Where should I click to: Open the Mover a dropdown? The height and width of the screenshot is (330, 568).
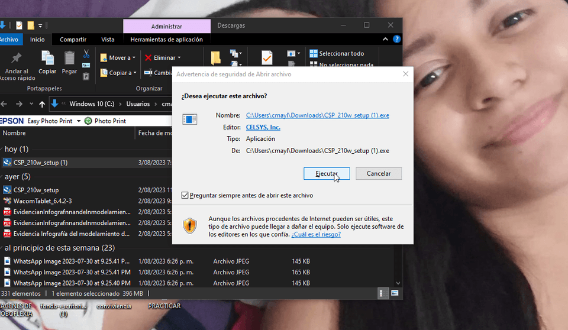click(x=118, y=57)
